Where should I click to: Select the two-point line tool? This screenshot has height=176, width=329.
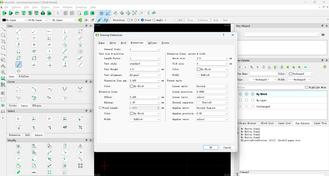[19, 31]
